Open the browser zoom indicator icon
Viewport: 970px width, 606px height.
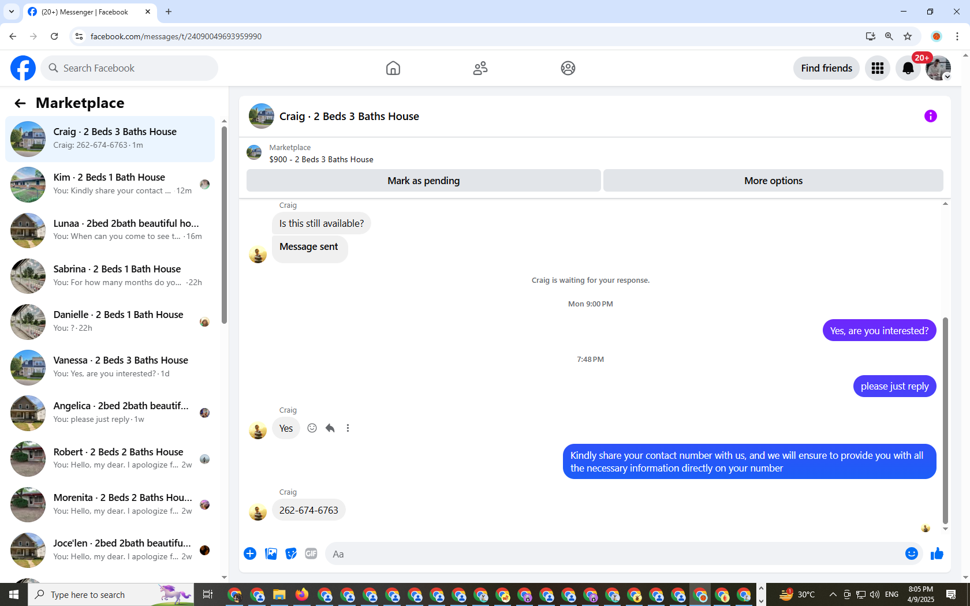click(889, 36)
